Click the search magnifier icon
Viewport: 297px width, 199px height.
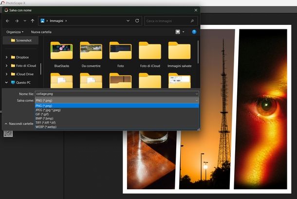[192, 21]
